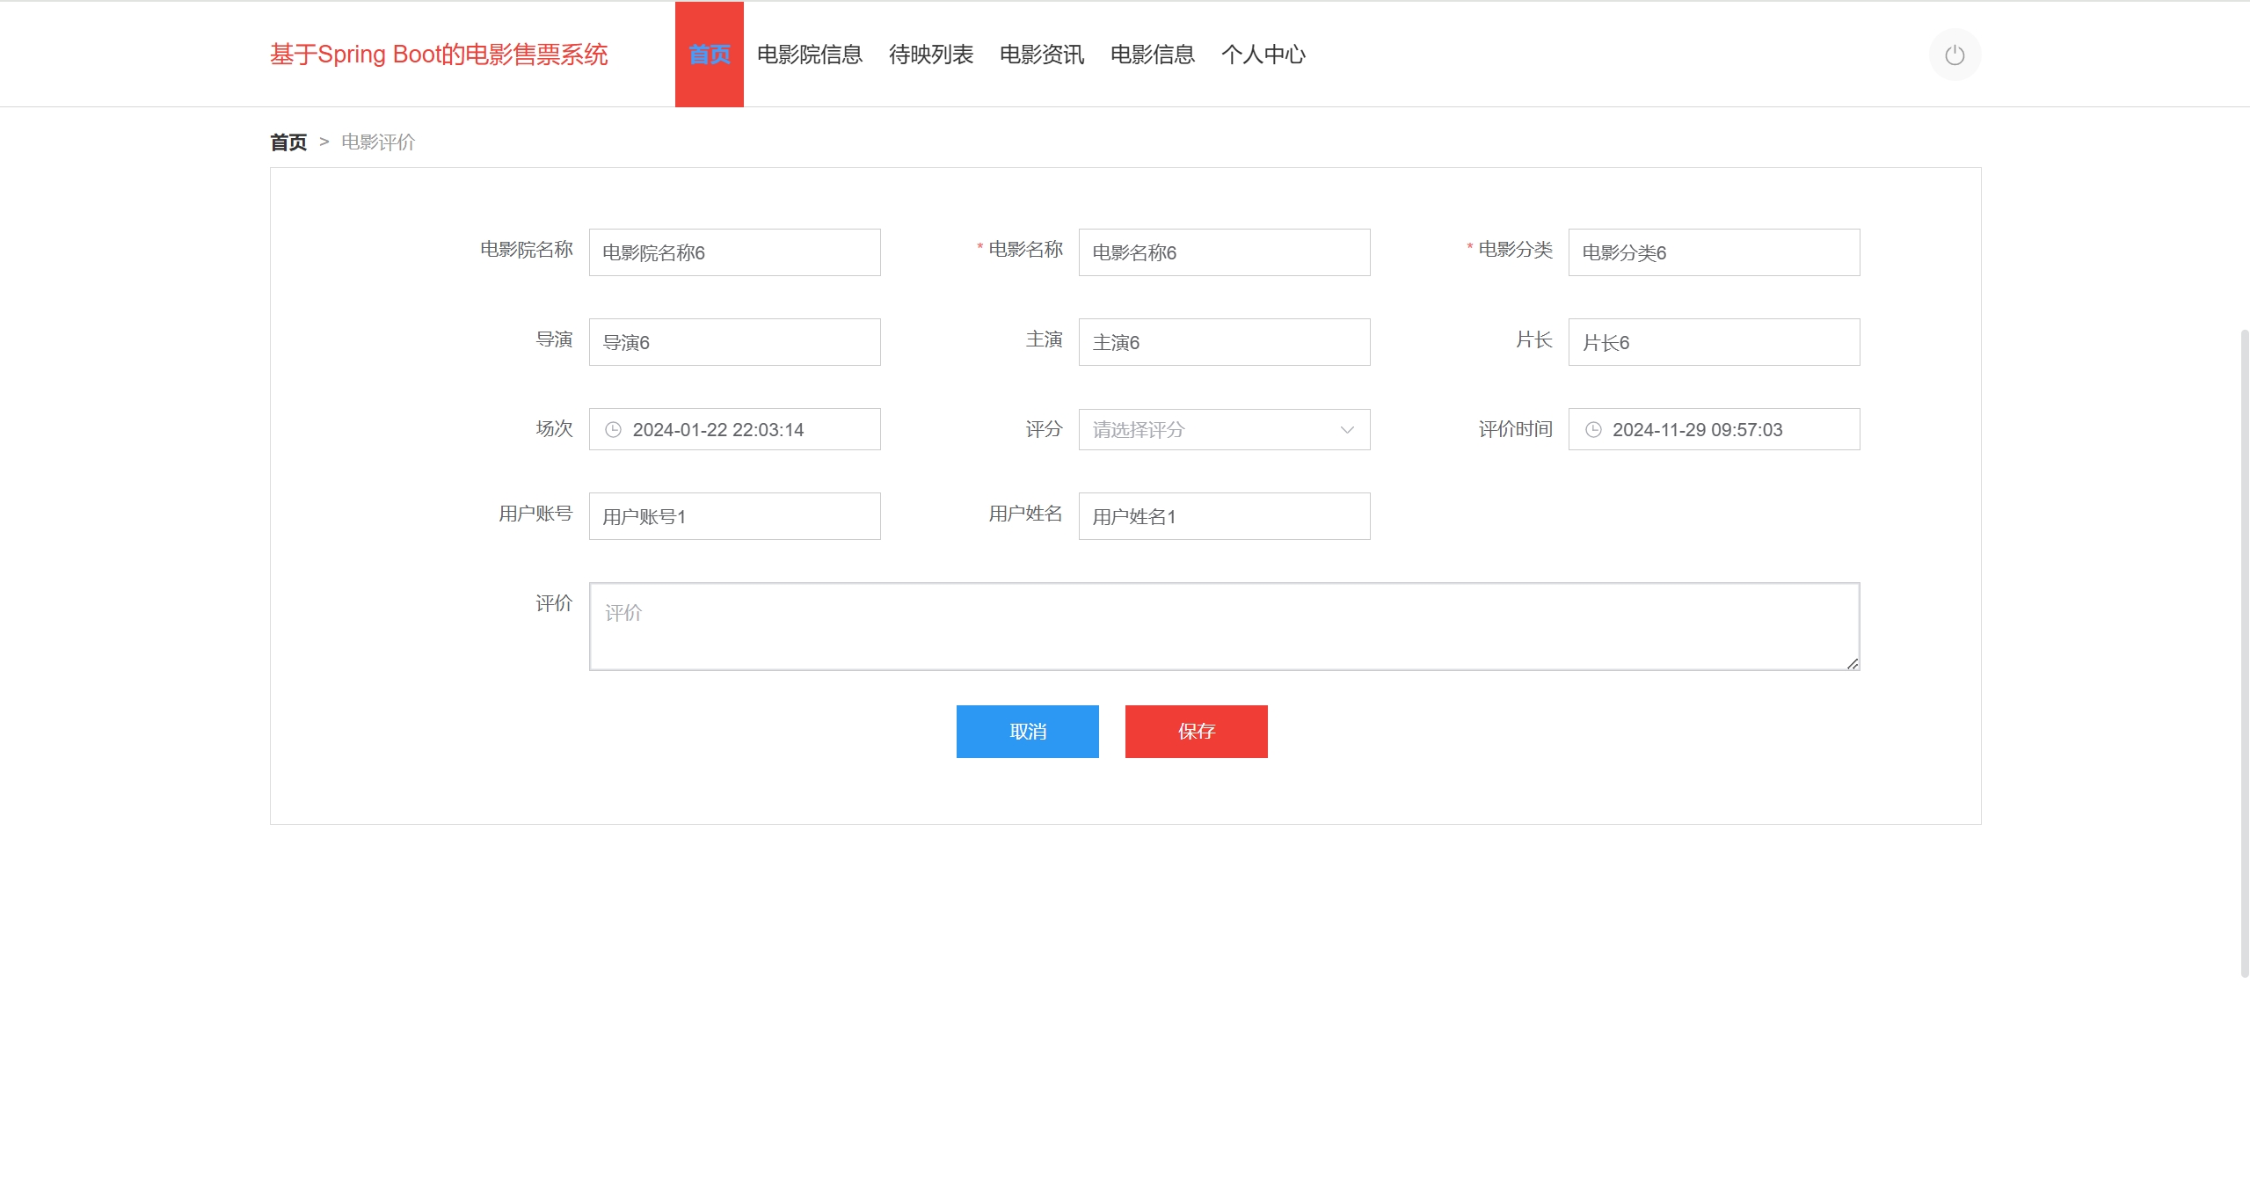Click the 电影评价 breadcrumb text
The image size is (2250, 1196).
[378, 142]
